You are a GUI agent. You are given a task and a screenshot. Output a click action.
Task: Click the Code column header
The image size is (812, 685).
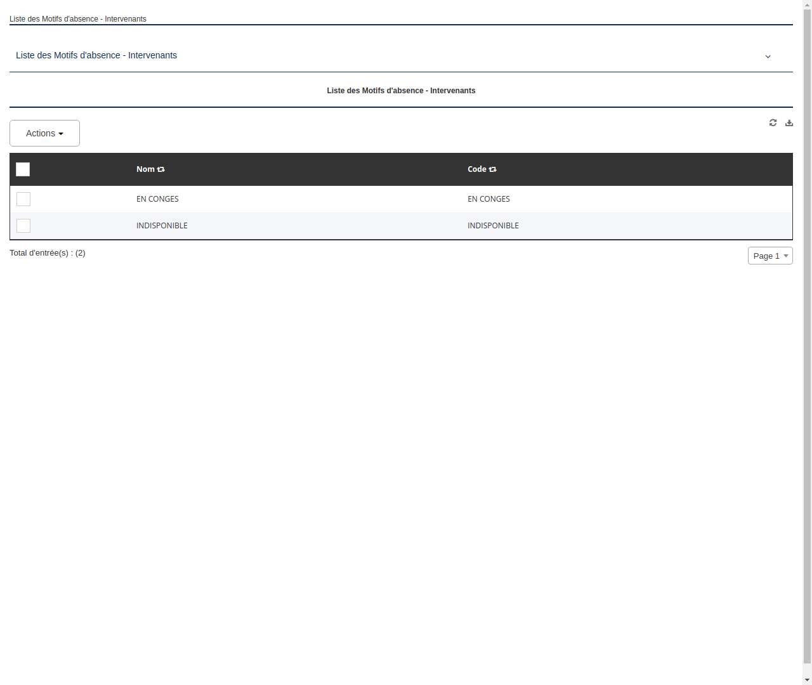[476, 169]
